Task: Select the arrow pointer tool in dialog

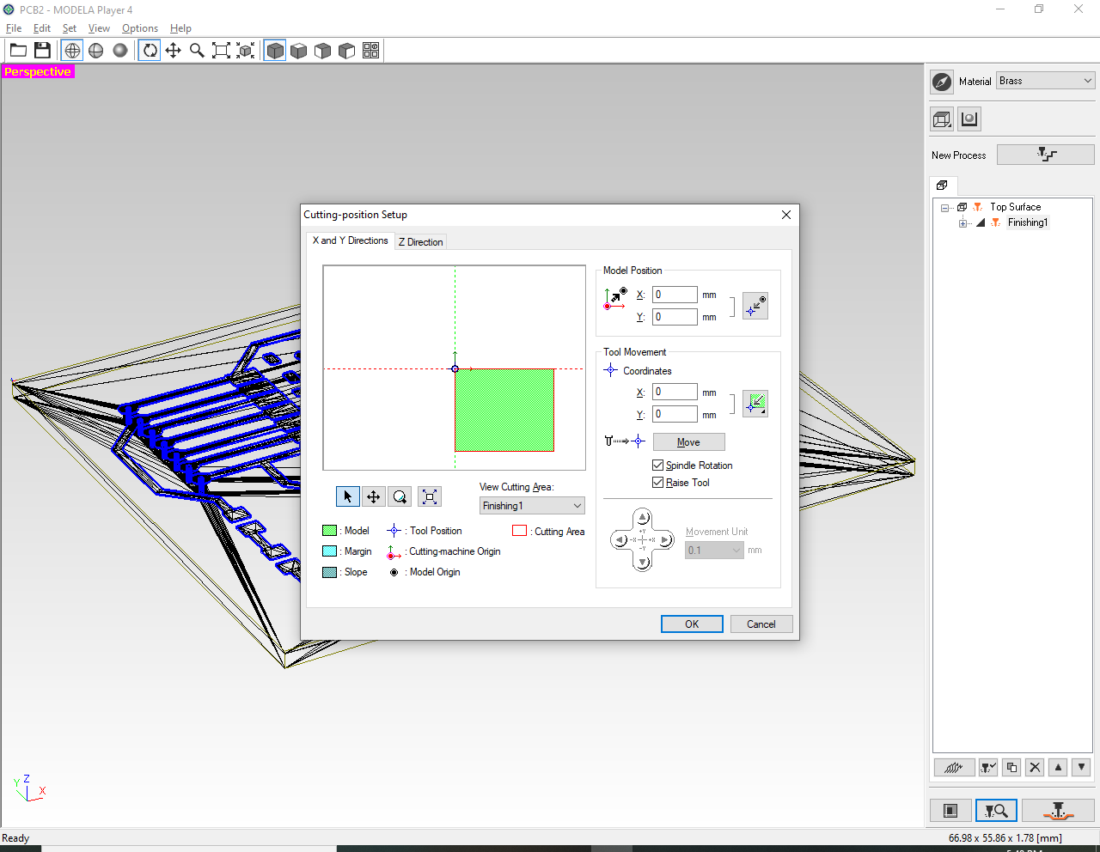Action: point(347,496)
